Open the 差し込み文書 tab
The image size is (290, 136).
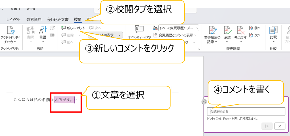pos(58,19)
